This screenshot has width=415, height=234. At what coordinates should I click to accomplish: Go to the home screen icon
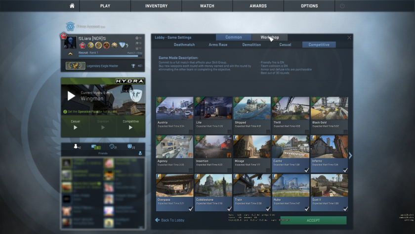[72, 6]
